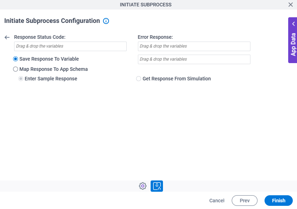The image size is (297, 209).
Task: Select the blue subprocess configuration icon
Action: pyautogui.click(x=157, y=186)
